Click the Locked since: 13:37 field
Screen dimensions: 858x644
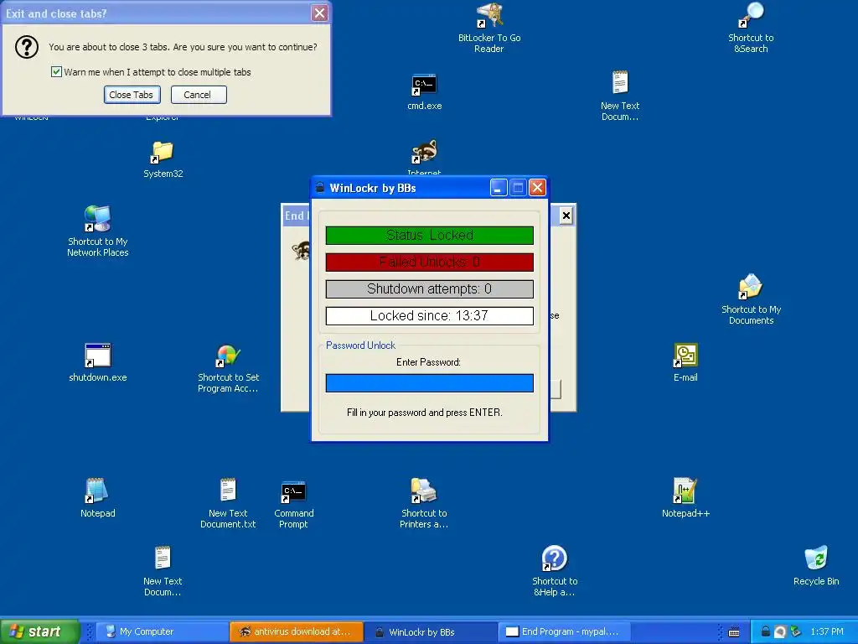[430, 316]
